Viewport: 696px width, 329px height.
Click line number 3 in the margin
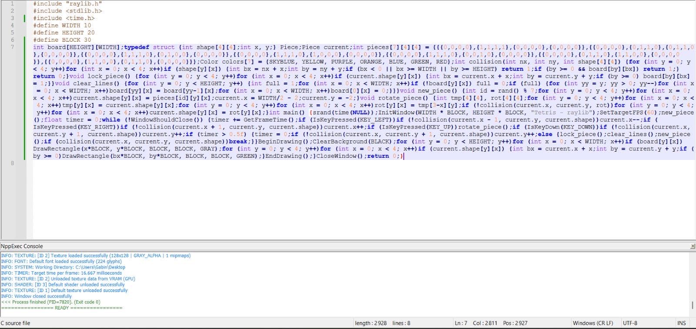12,18
